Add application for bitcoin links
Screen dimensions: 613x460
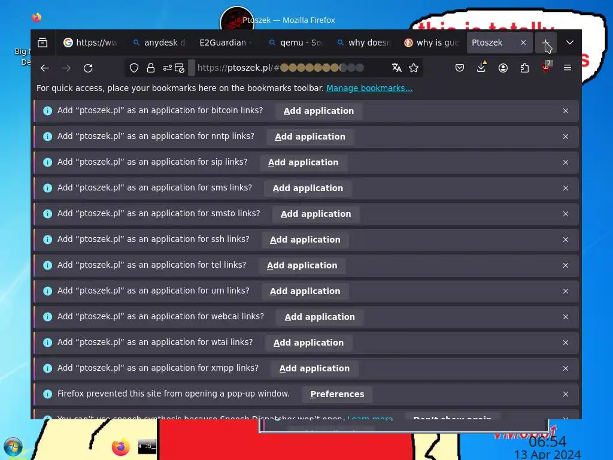tap(318, 111)
